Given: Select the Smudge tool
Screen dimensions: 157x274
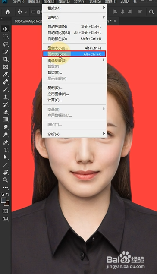Looking at the screenshot, I should (x=6, y=127).
